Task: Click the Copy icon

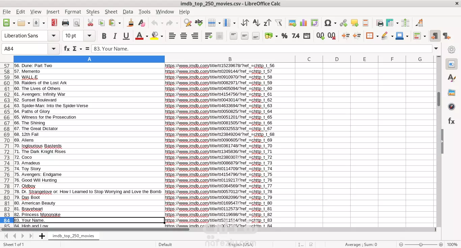Action: click(101, 23)
